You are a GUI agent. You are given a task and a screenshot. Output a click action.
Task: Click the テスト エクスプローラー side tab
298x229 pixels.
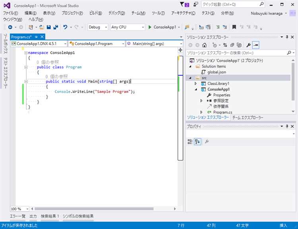(x=6, y=73)
